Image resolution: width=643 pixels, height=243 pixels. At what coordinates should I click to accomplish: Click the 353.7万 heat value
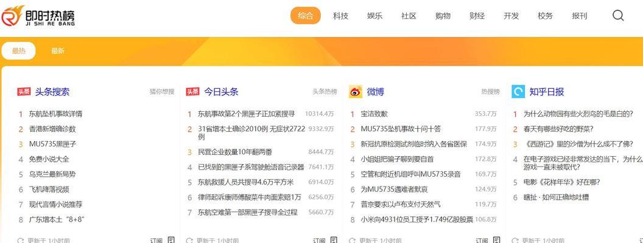tap(485, 114)
